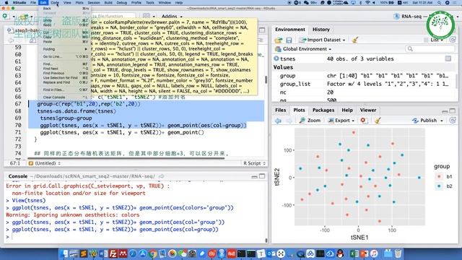462x260 pixels.
Task: Open the (Untitled) section navigator
Action: coord(45,163)
